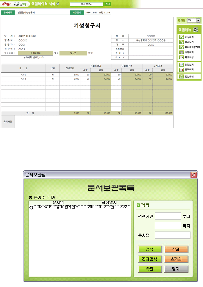Click the address 부산광역시 OOO구 OOO동
Image resolution: width=203 pixels, height=287 pixels.
(151, 40)
